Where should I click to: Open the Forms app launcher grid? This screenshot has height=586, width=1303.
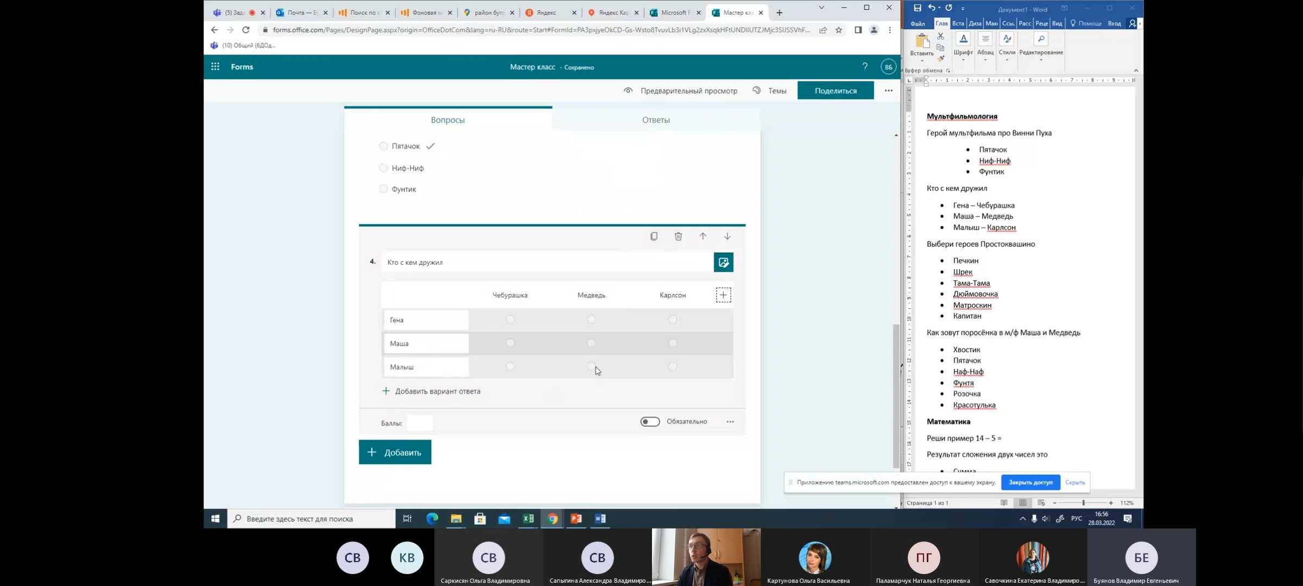click(215, 66)
